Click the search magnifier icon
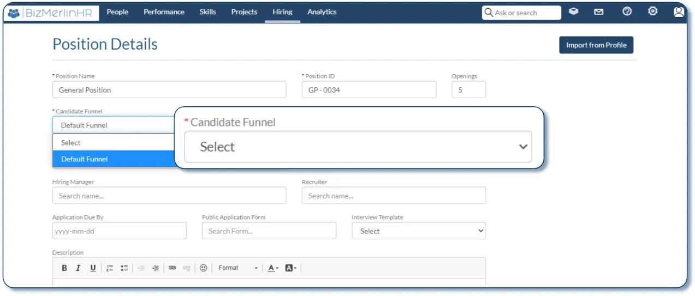 coord(488,12)
